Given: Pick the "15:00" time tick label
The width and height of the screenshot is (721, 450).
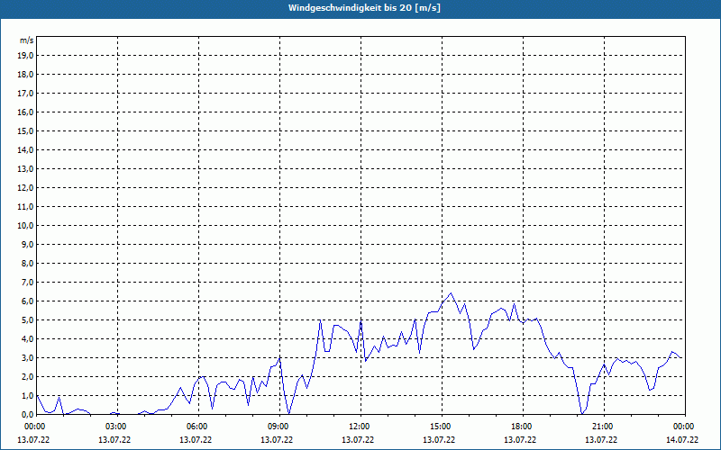Looking at the screenshot, I should [x=441, y=427].
